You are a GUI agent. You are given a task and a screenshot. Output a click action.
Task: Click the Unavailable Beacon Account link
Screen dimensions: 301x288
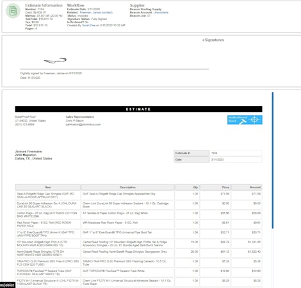click(x=161, y=13)
